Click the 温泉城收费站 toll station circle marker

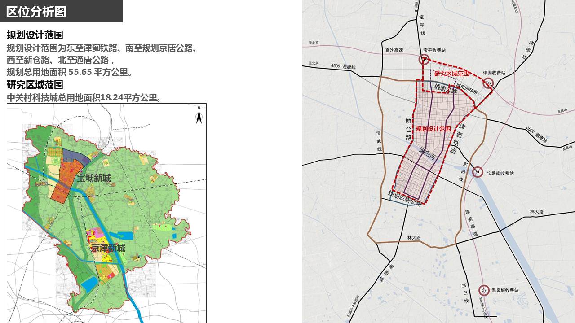click(483, 290)
